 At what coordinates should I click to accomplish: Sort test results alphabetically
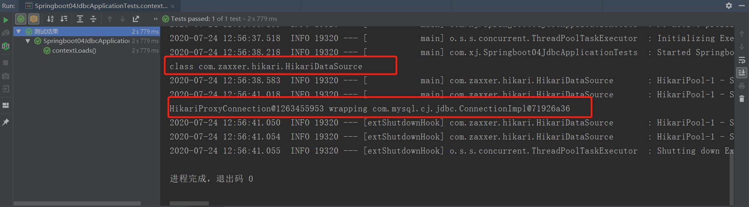click(50, 19)
